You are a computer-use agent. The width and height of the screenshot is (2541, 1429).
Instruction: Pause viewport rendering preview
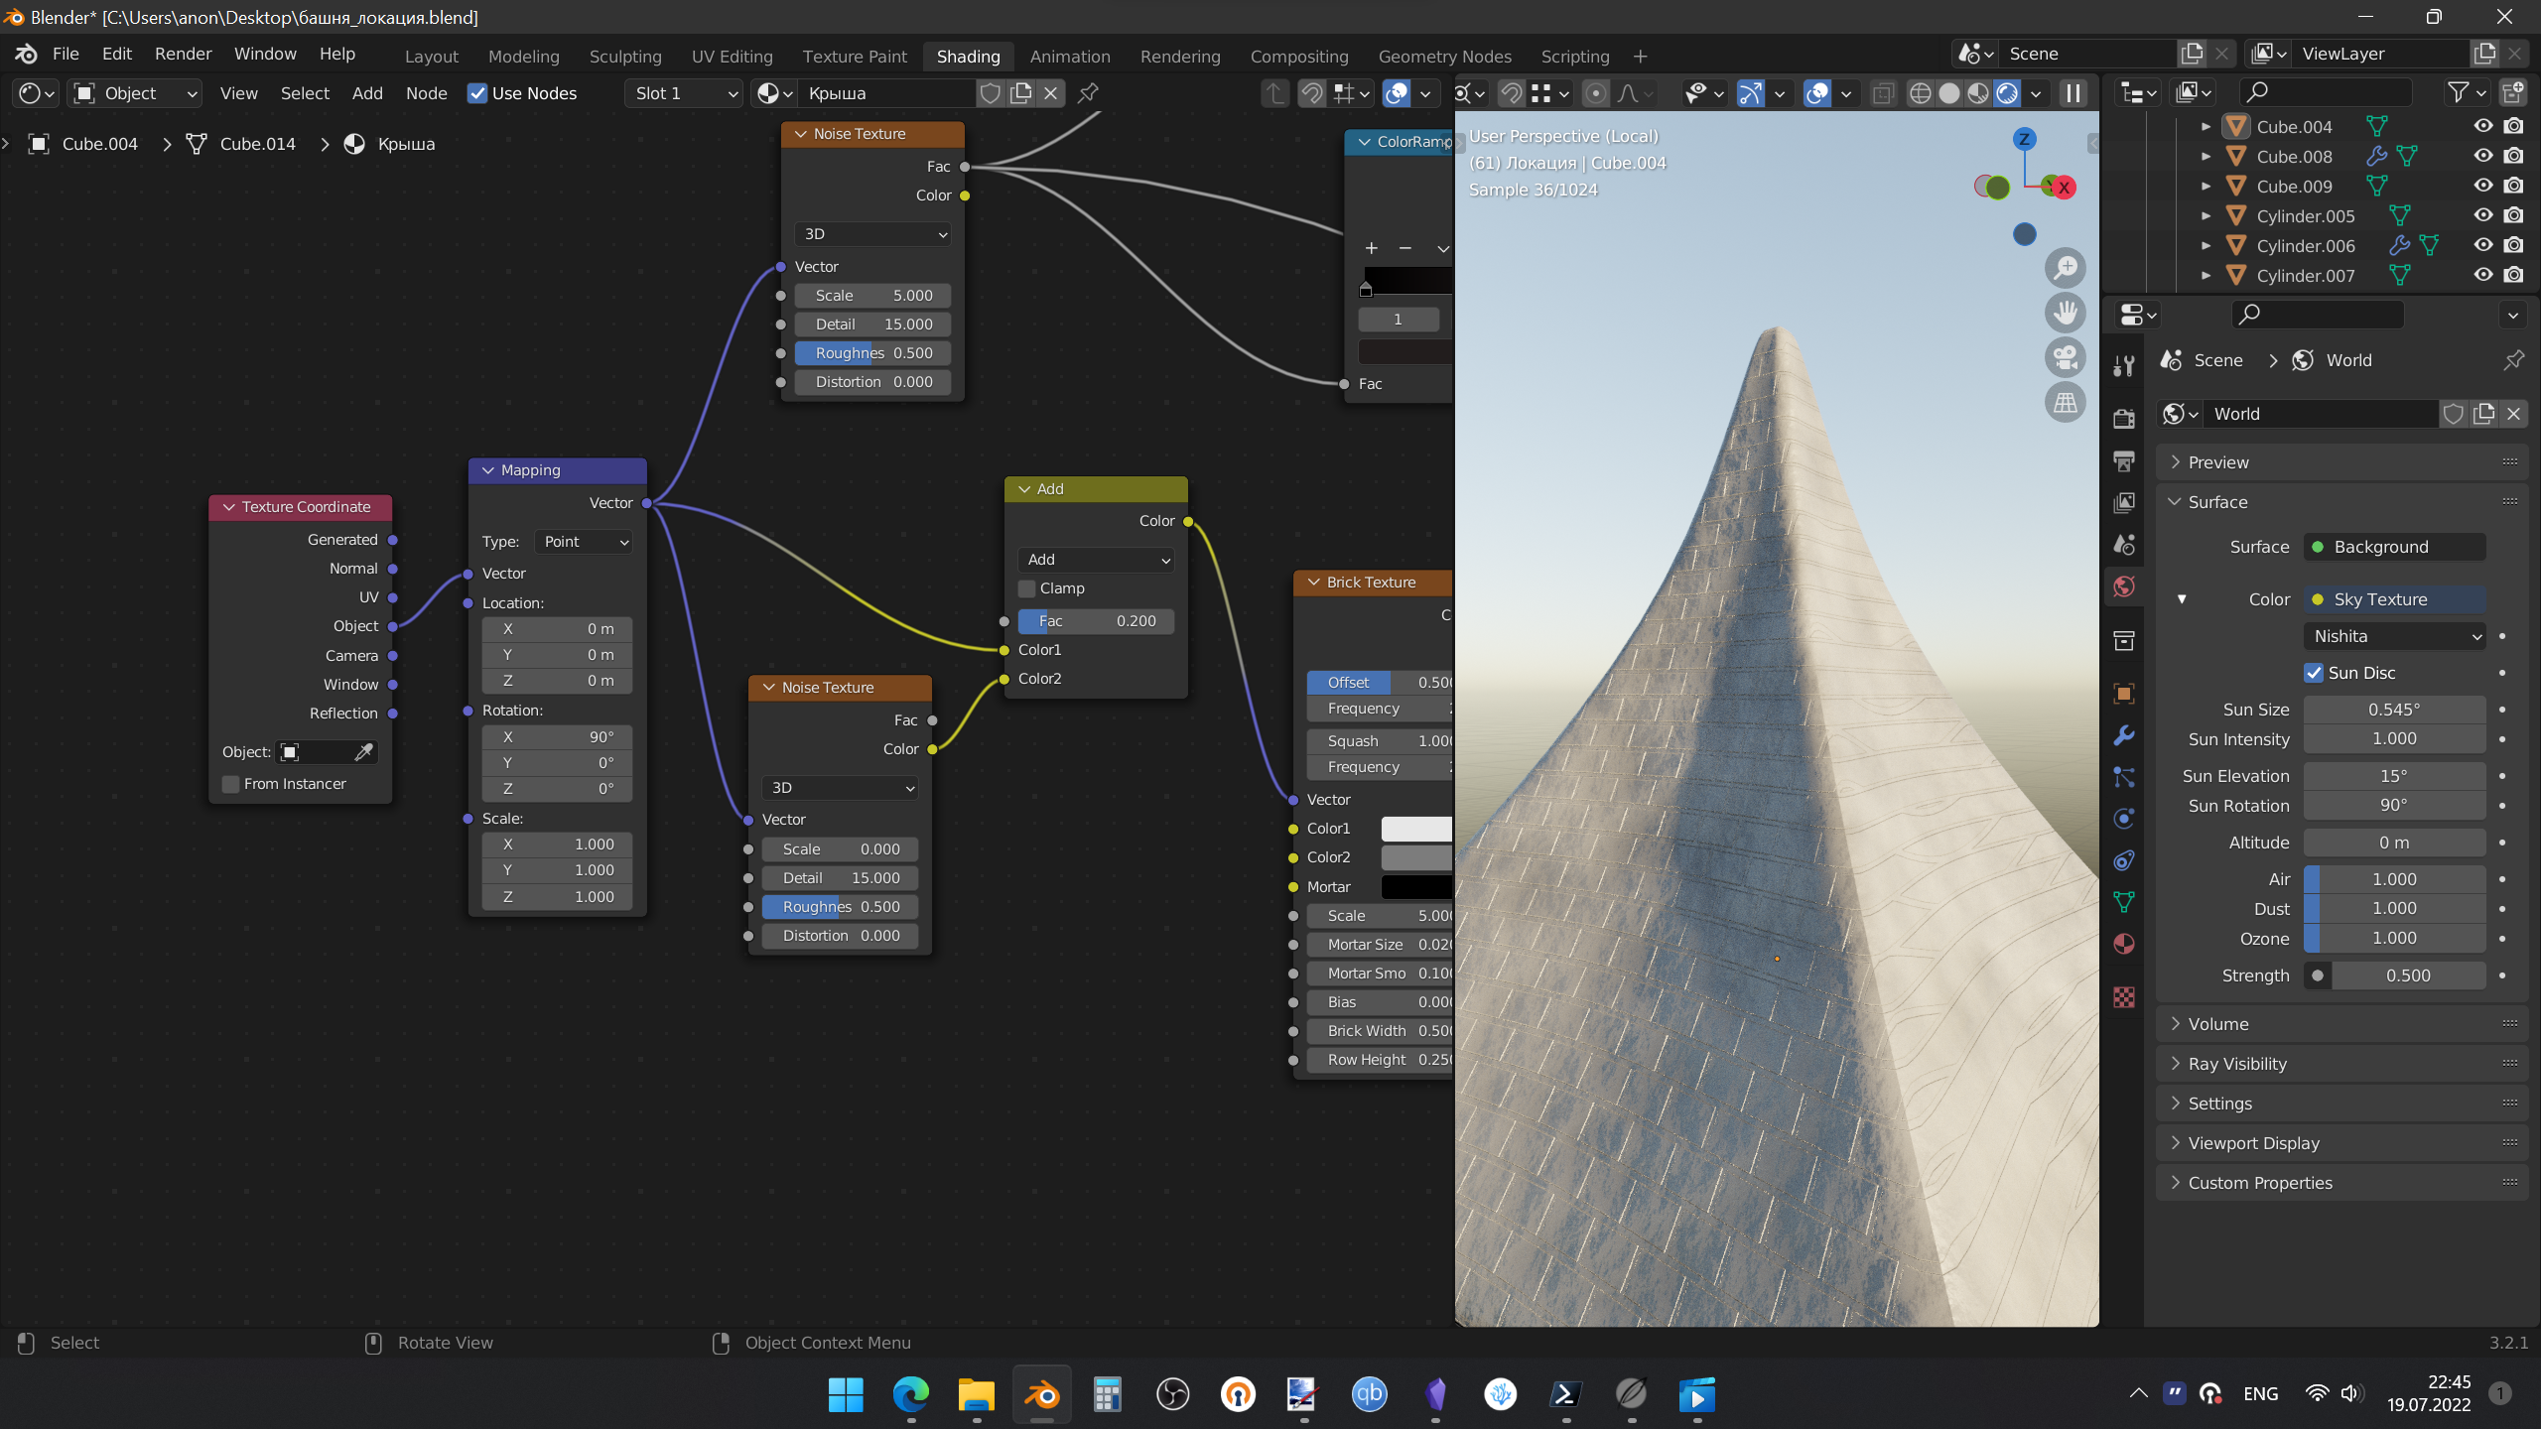(x=2073, y=93)
